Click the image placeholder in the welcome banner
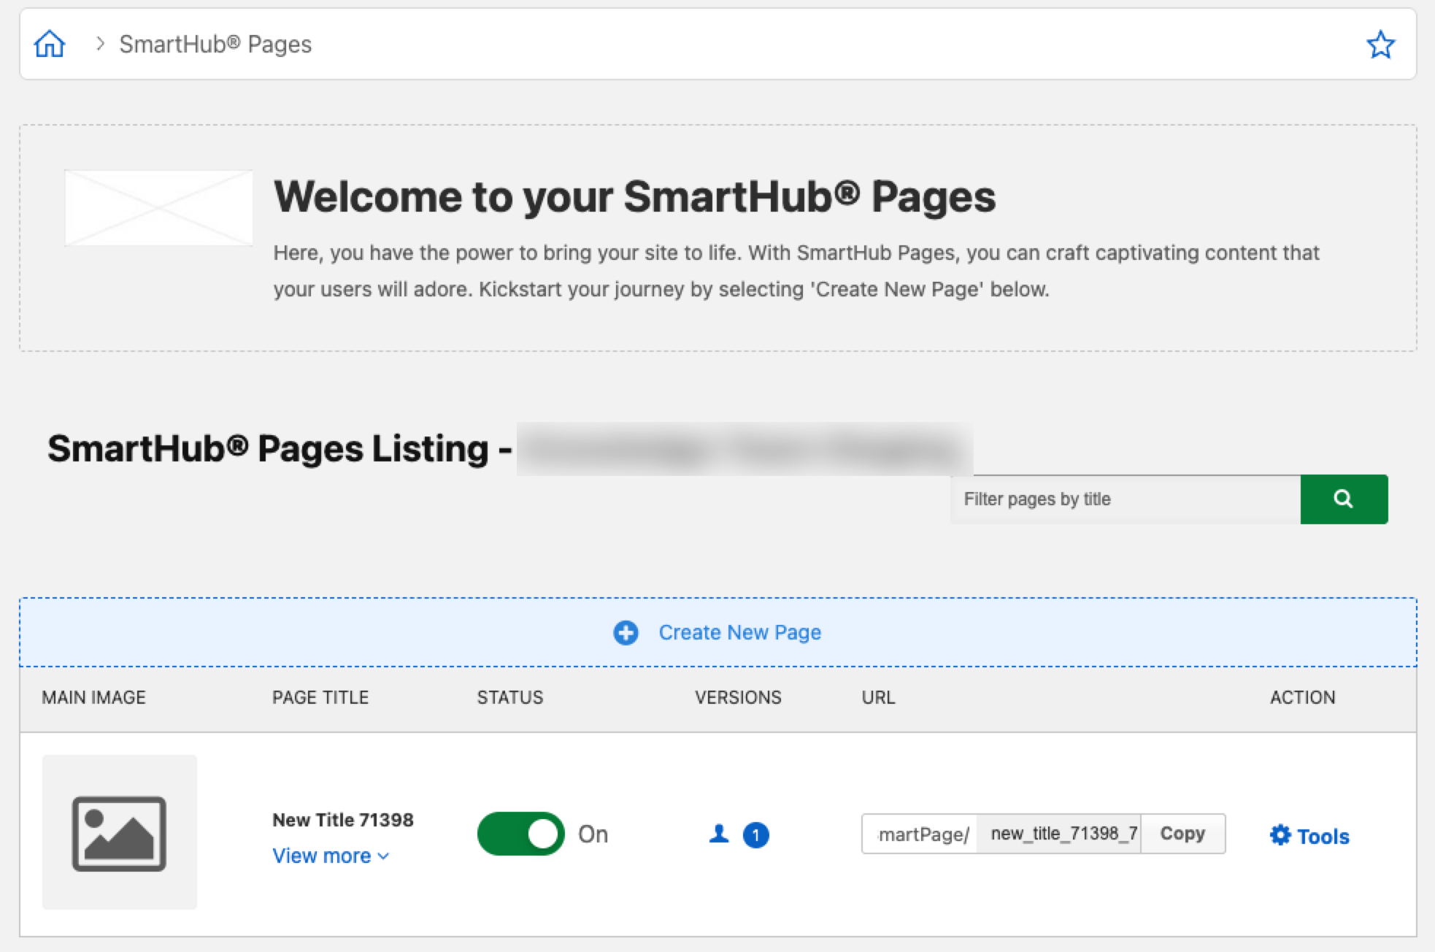Screen dimensions: 1435x952 (158, 207)
